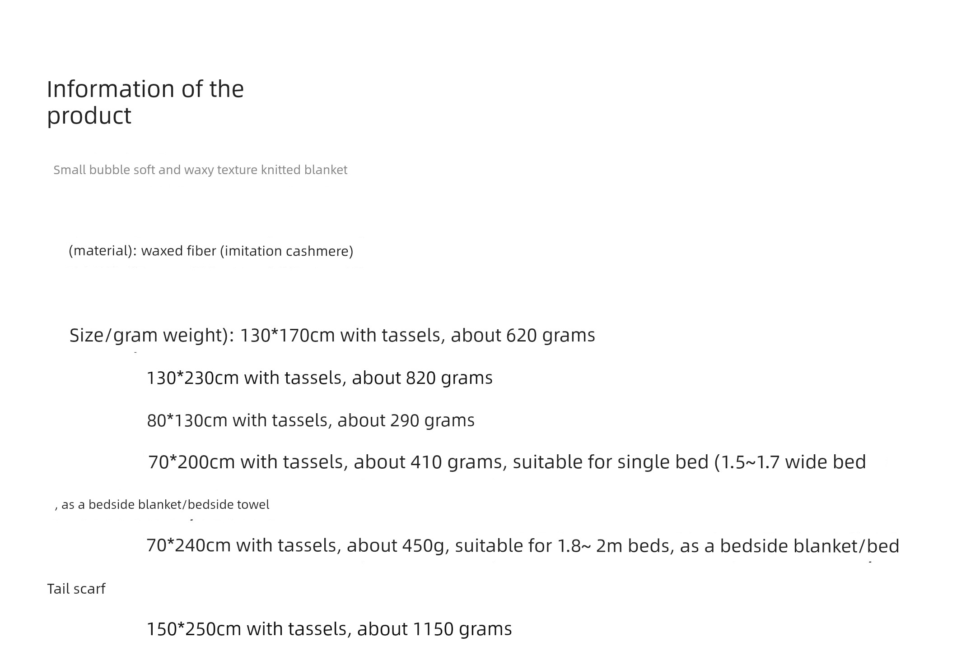Viewport: 966px width, 646px height.
Task: Click the "about 290 grams" weight
Action: (406, 420)
